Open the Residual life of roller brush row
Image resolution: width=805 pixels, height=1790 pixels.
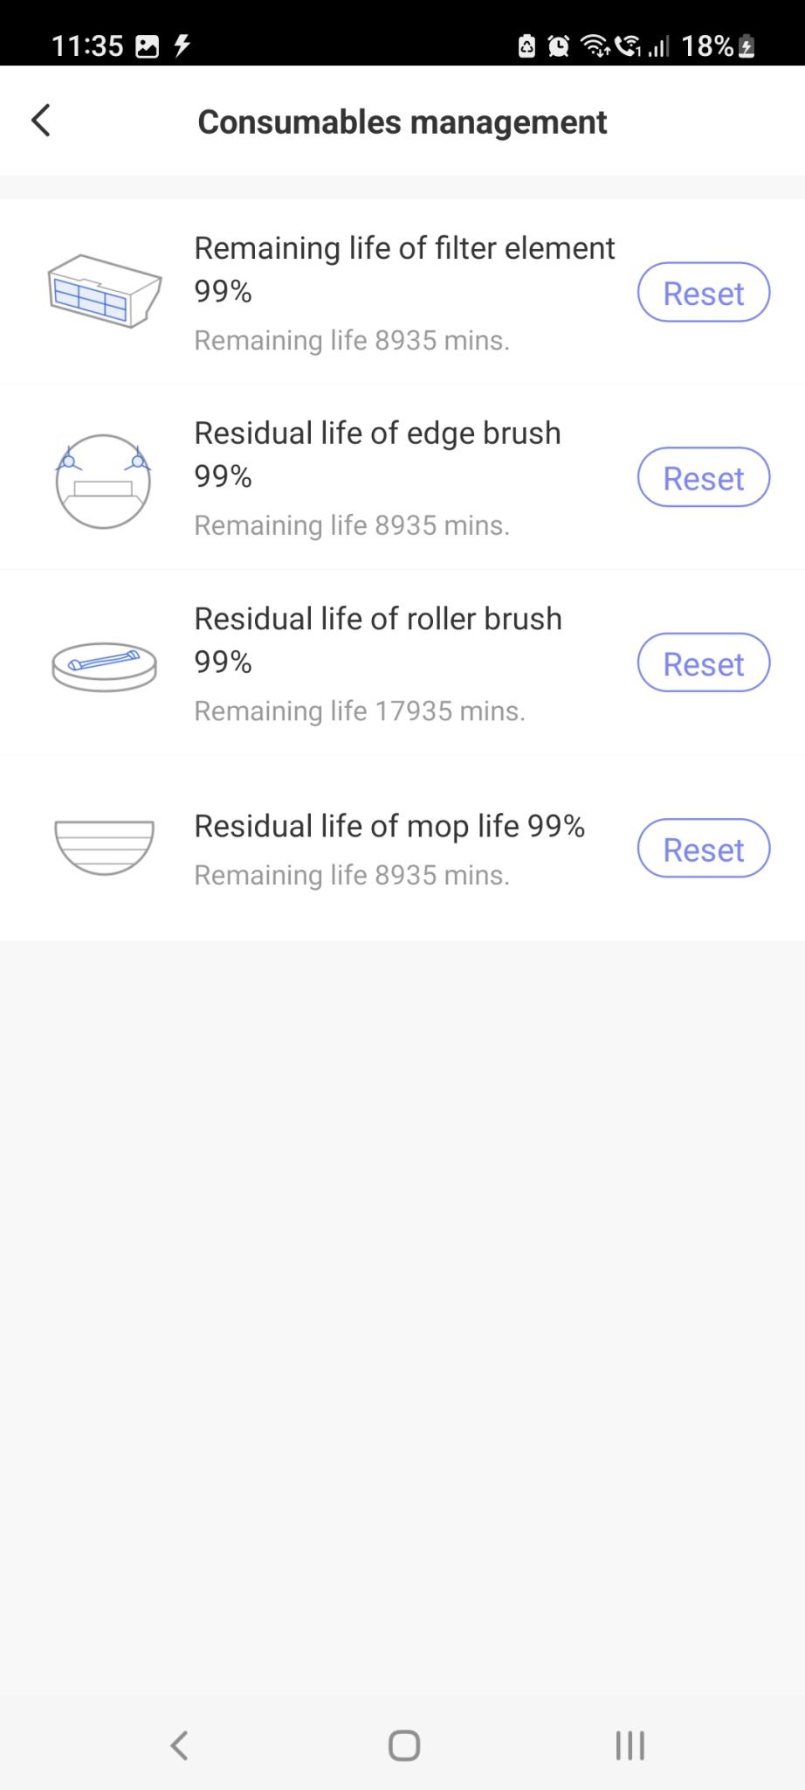point(402,663)
